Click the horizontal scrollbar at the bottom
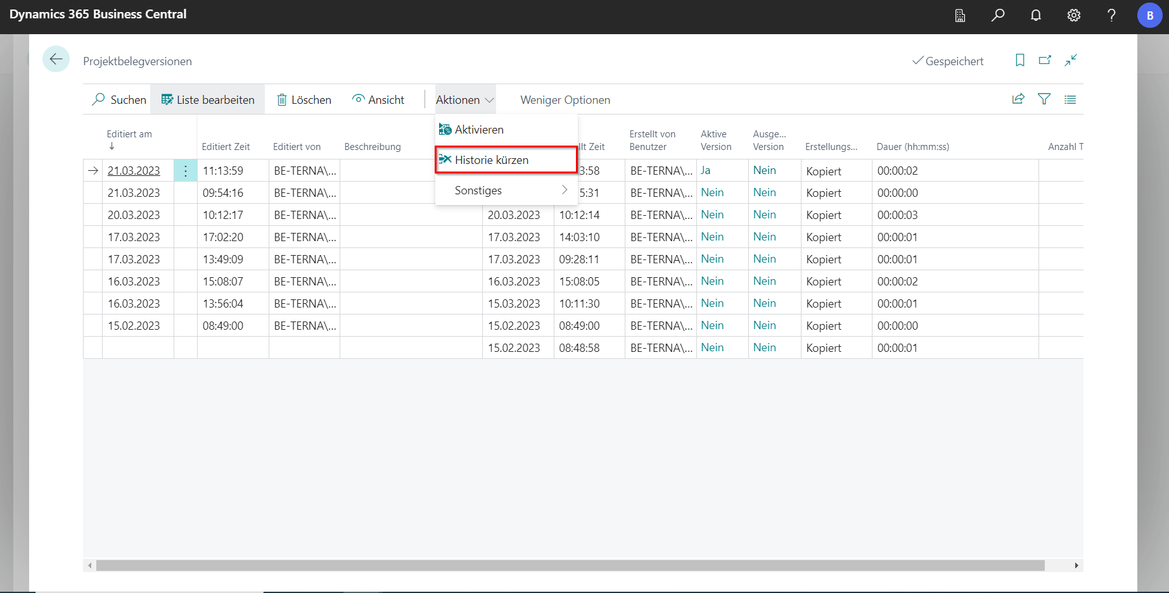The image size is (1169, 593). point(570,565)
